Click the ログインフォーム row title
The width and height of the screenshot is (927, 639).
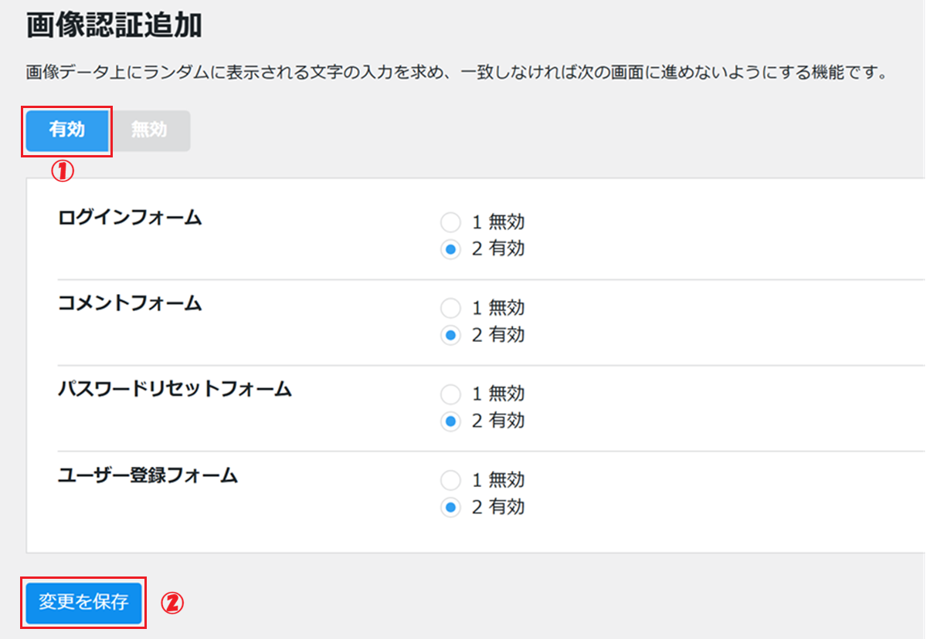130,218
